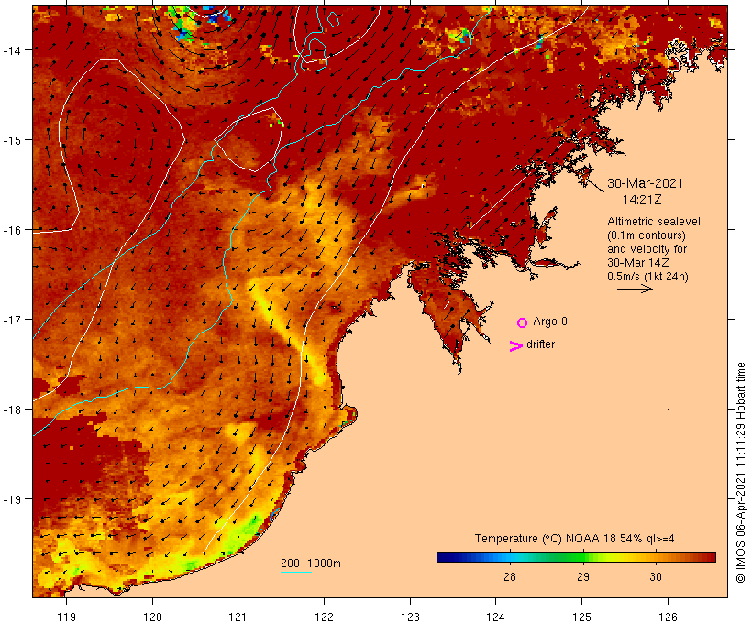Click the color bar tick label 30
The width and height of the screenshot is (752, 623).
click(x=656, y=577)
